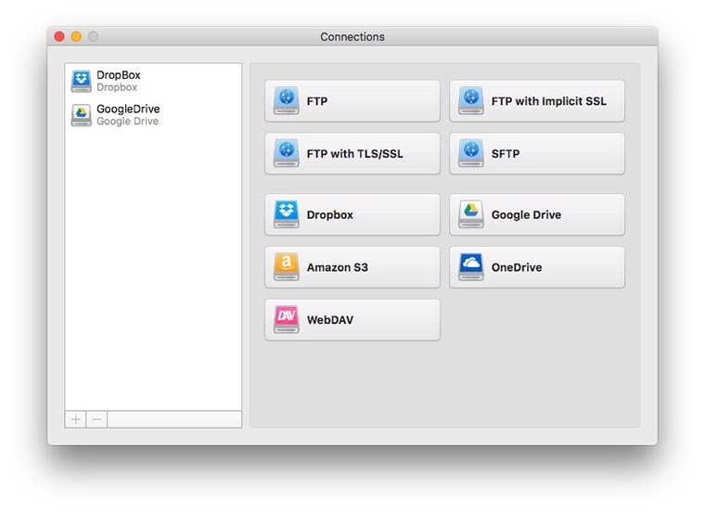Image resolution: width=705 pixels, height=513 pixels.
Task: Add a new connection with plus button
Action: pyautogui.click(x=75, y=419)
